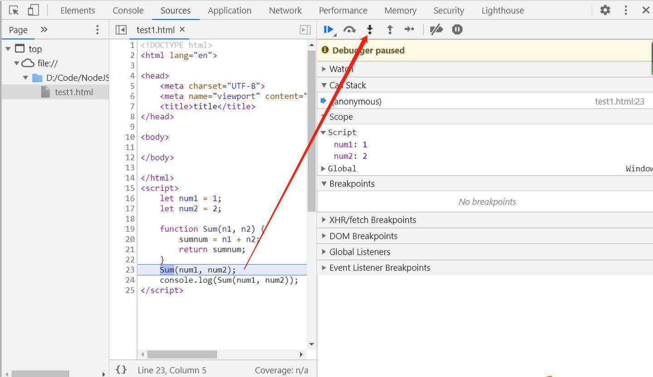Collapse the file:// tree node
The image size is (653, 377).
pyautogui.click(x=17, y=63)
